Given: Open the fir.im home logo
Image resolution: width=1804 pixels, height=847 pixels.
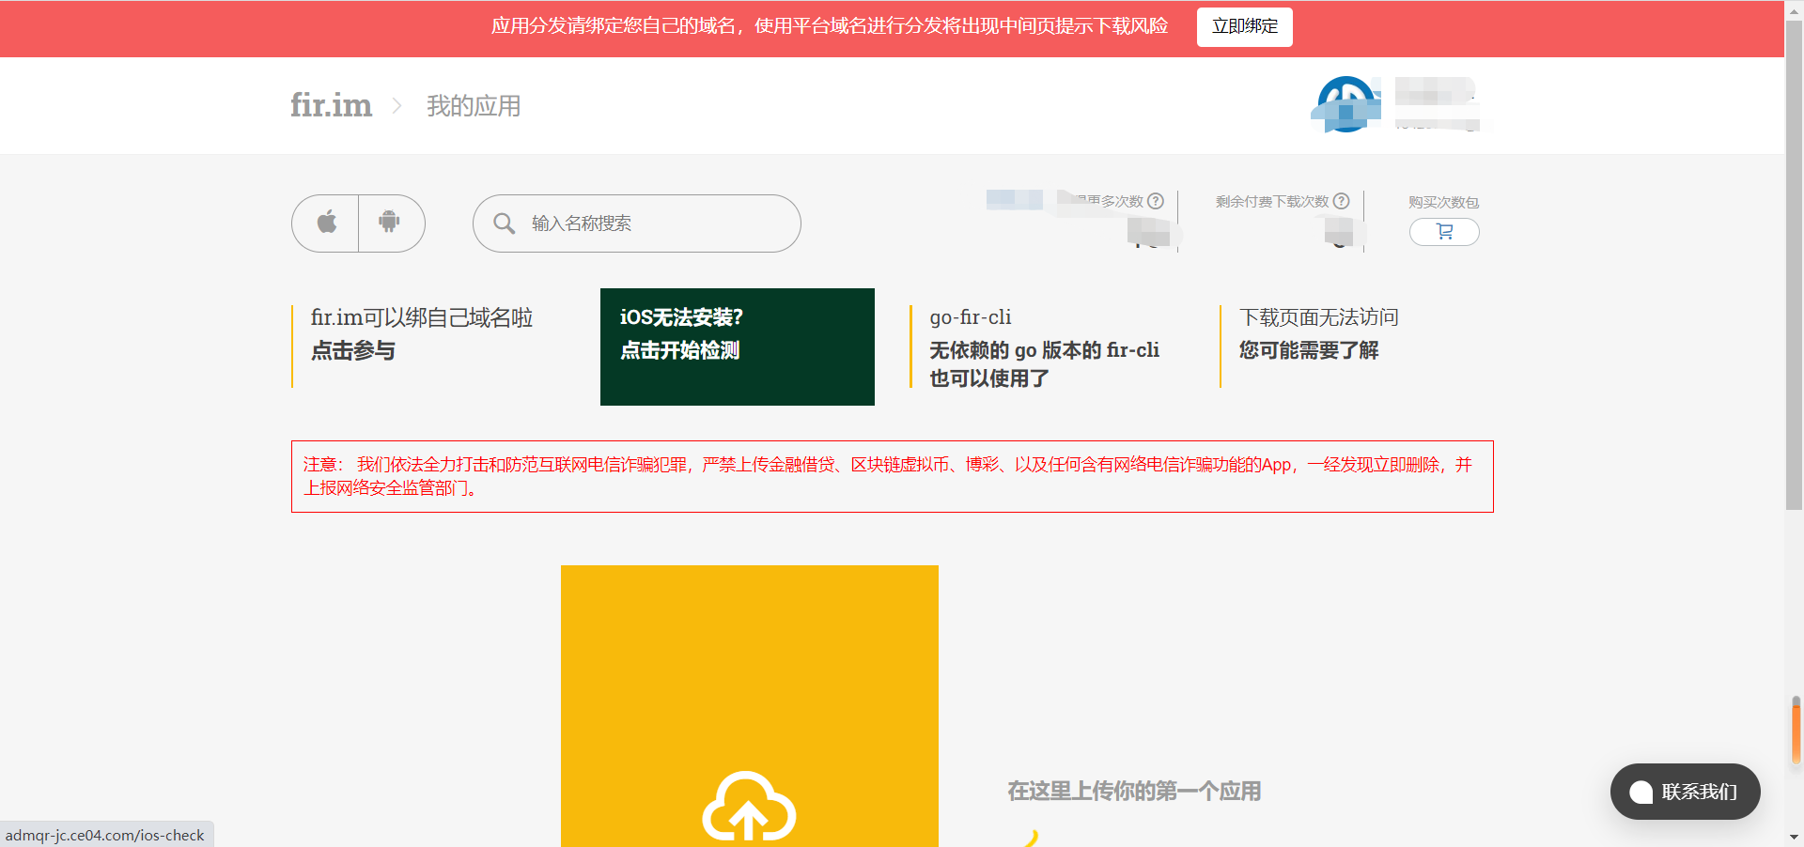Looking at the screenshot, I should click(x=331, y=105).
